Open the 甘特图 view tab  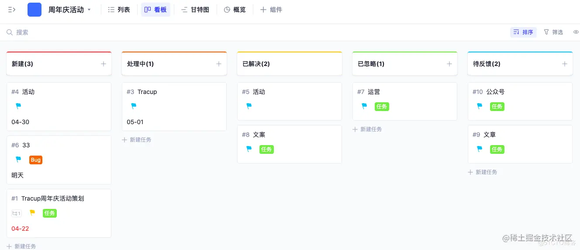(195, 10)
